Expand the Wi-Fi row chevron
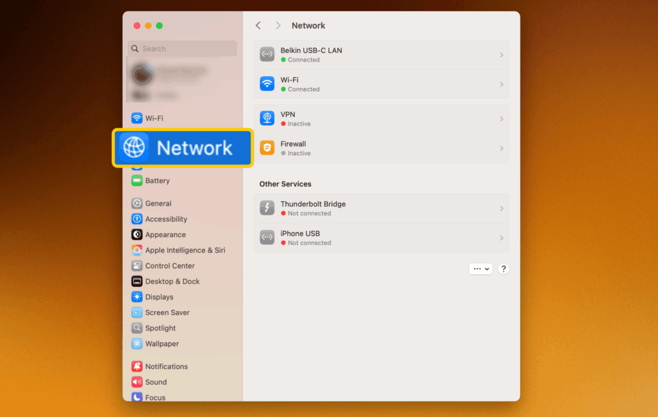 point(501,84)
